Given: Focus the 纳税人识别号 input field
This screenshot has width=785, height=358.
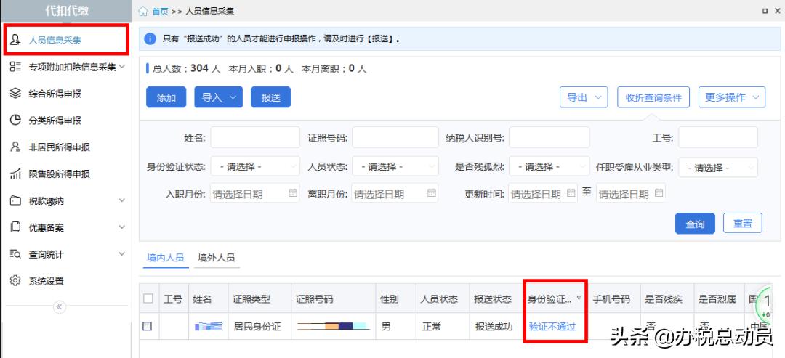Looking at the screenshot, I should (549, 137).
